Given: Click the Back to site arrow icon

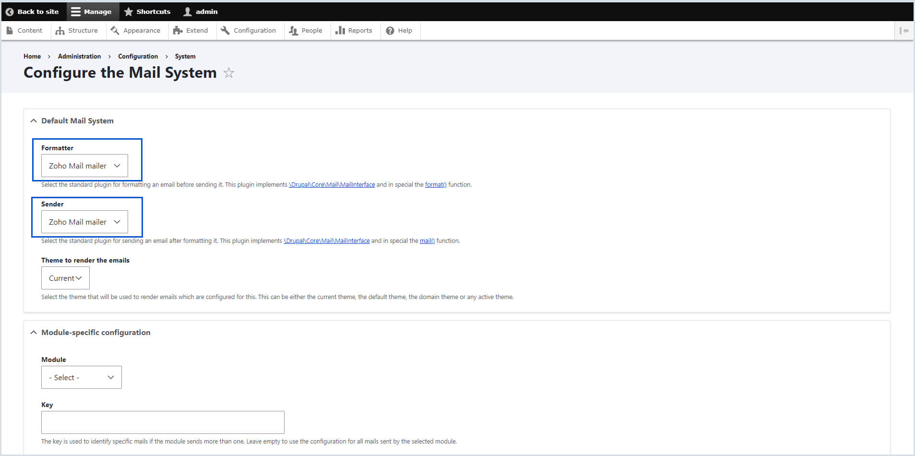Looking at the screenshot, I should coord(10,12).
